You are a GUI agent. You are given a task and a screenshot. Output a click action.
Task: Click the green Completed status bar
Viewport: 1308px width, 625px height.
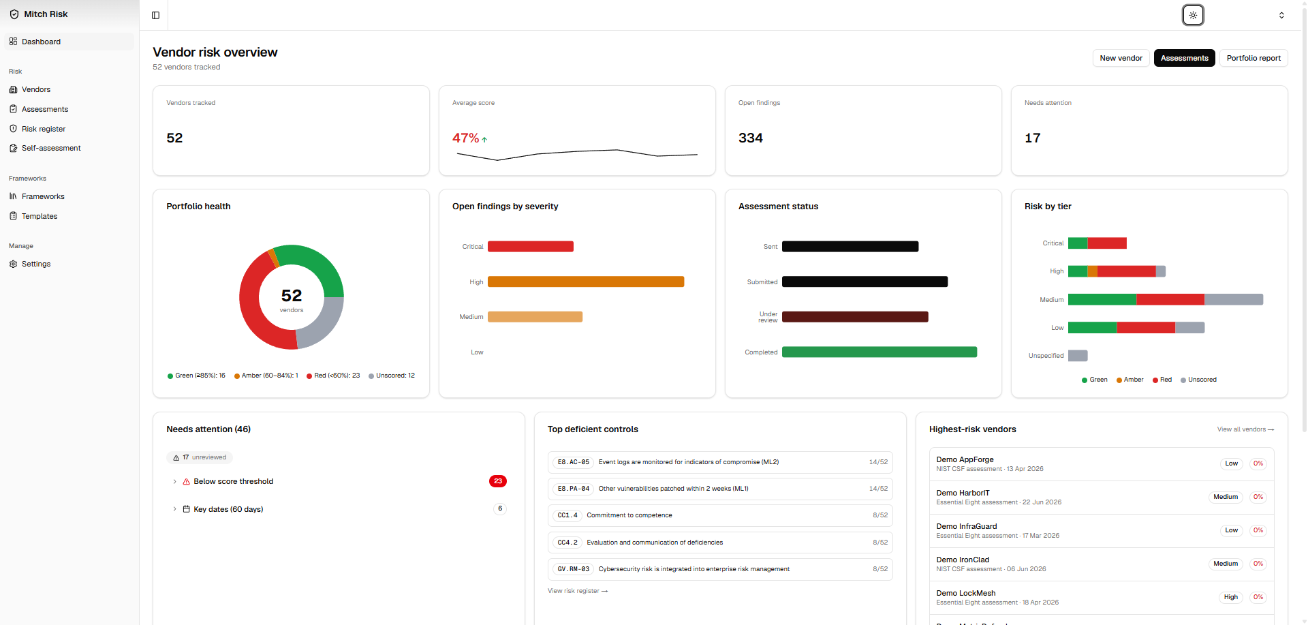(879, 352)
